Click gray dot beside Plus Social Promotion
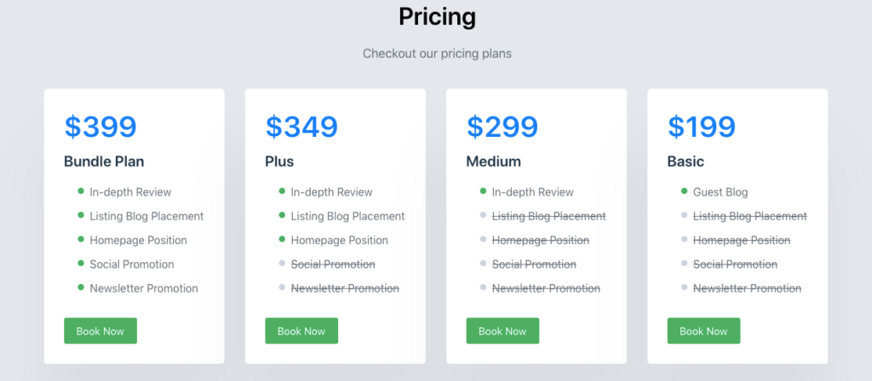872x381 pixels. coord(282,264)
